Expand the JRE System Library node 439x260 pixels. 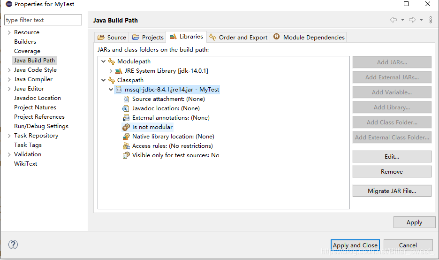tap(111, 71)
